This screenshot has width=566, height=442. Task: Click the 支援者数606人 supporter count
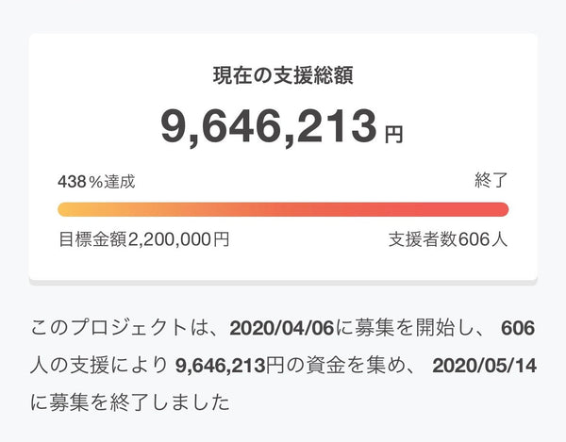point(448,238)
